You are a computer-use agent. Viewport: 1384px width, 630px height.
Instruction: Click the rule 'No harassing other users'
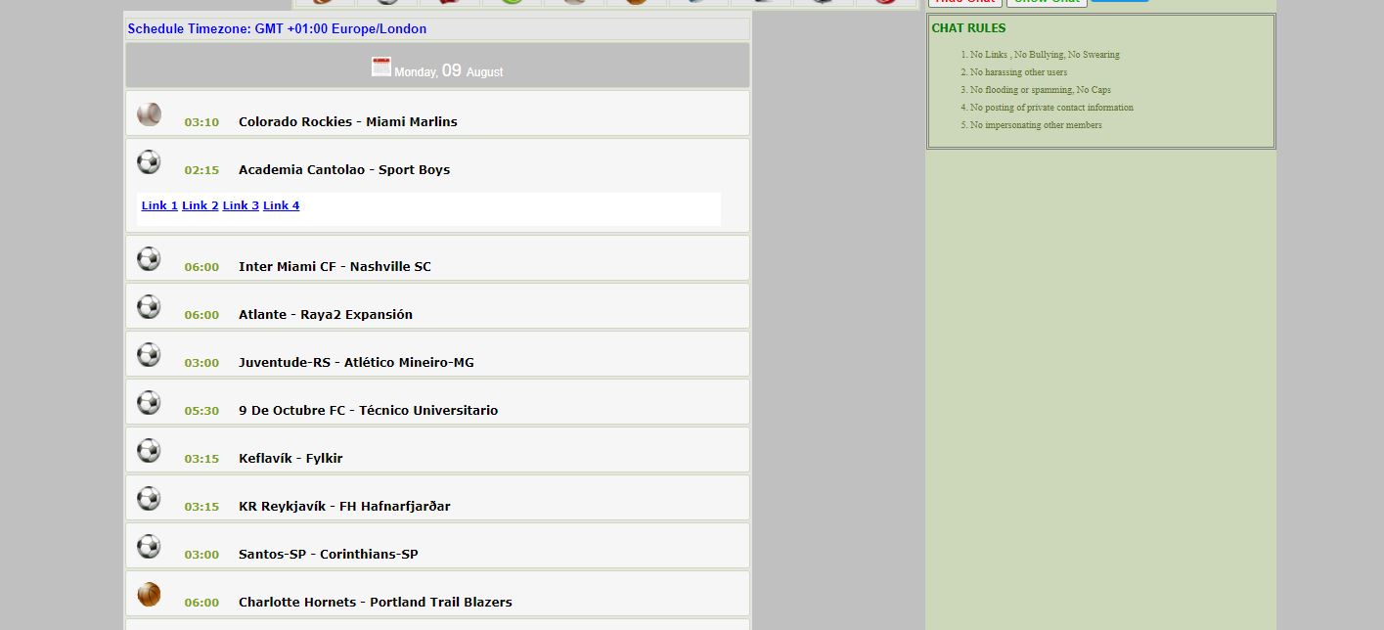[x=1018, y=72]
